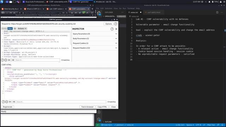This screenshot has width=226, height=127.
Task: Expand Query Parameters (0) section
Action: (95, 34)
